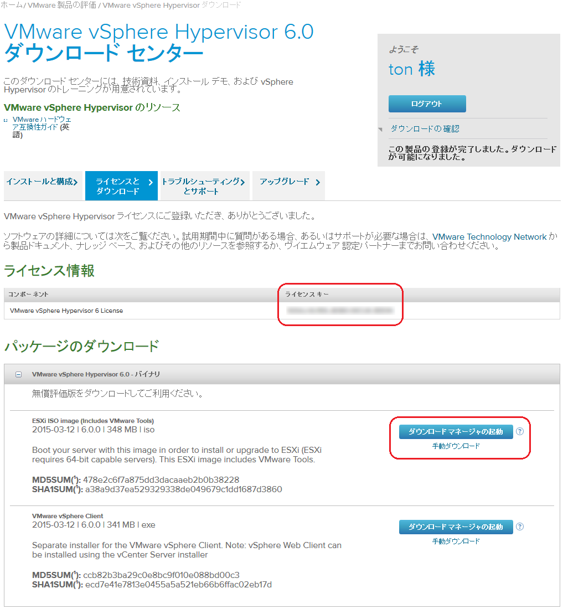The image size is (563, 609).
Task: Expand the ダウンロードの確認 section
Action: 425,128
